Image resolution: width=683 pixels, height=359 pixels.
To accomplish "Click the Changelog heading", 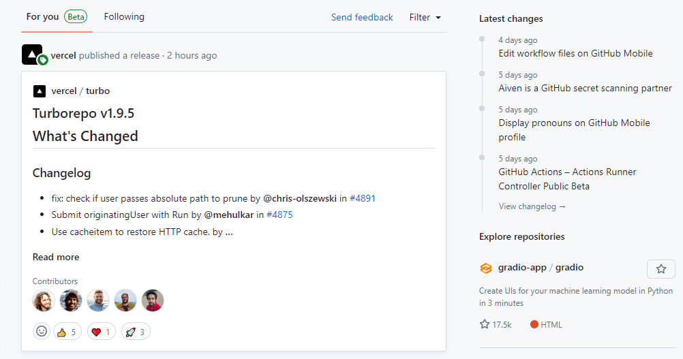I will click(x=62, y=173).
